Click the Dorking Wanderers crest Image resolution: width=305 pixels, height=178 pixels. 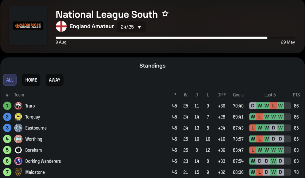coord(18,161)
